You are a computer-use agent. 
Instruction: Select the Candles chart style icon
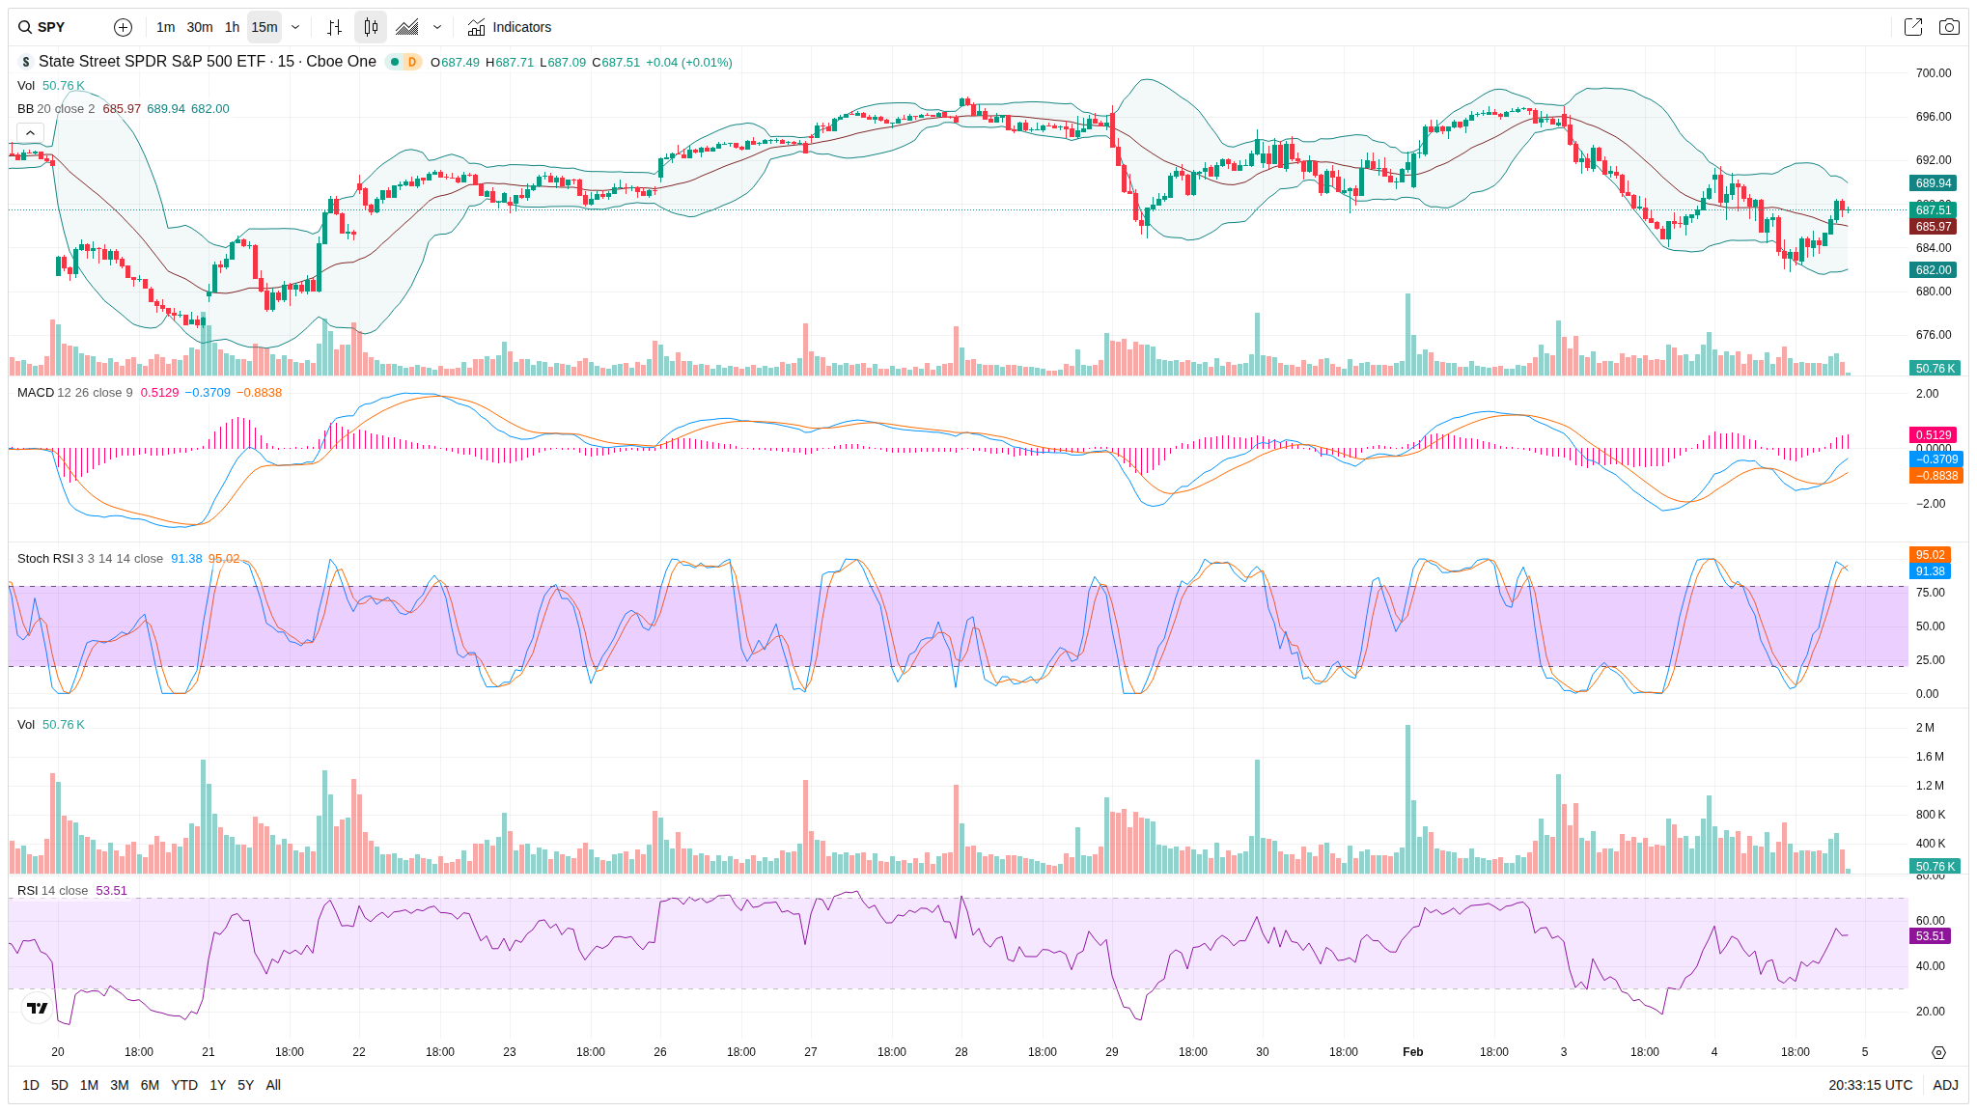click(x=371, y=27)
